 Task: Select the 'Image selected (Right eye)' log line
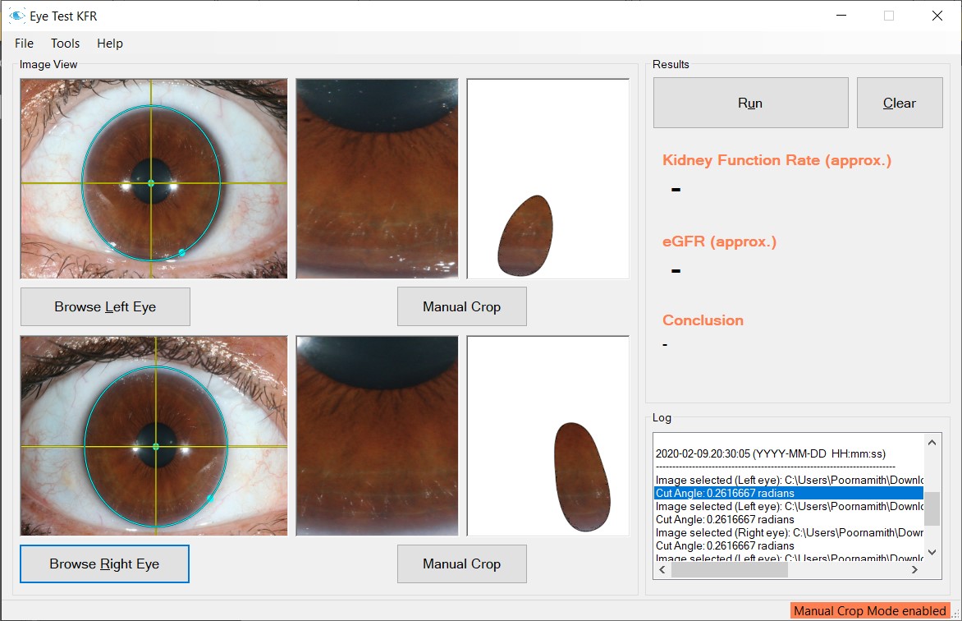(x=788, y=532)
